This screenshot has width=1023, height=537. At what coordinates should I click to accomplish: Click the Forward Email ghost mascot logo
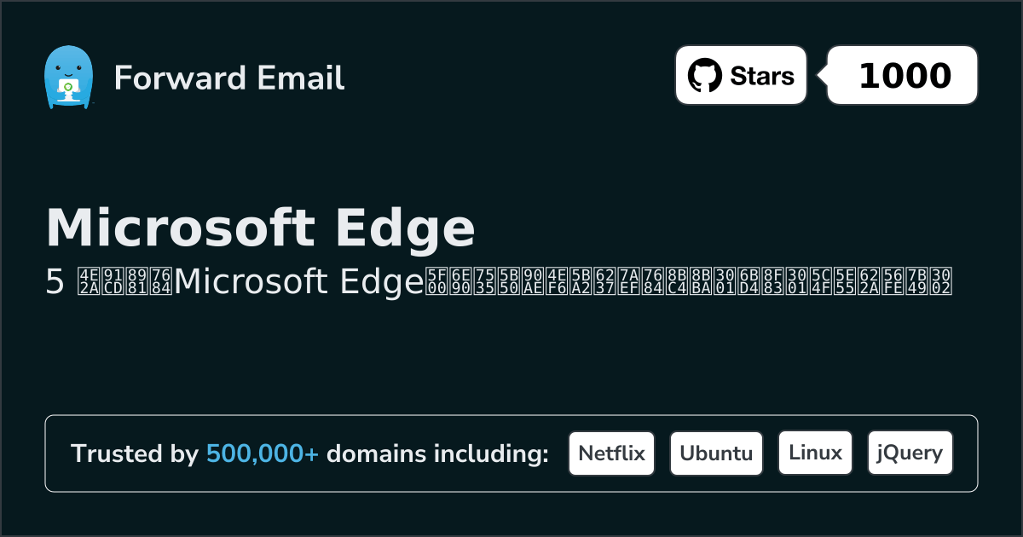click(x=67, y=77)
